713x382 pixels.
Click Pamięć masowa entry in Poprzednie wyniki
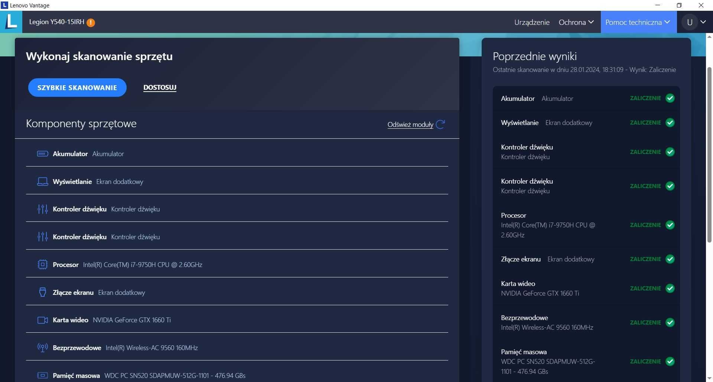pyautogui.click(x=586, y=362)
